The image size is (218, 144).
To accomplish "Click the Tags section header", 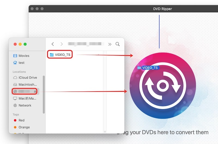I will click(x=16, y=114).
